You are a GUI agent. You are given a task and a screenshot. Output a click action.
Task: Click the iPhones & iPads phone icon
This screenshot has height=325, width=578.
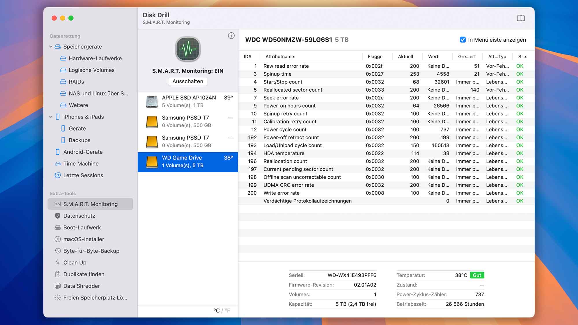pos(58,117)
